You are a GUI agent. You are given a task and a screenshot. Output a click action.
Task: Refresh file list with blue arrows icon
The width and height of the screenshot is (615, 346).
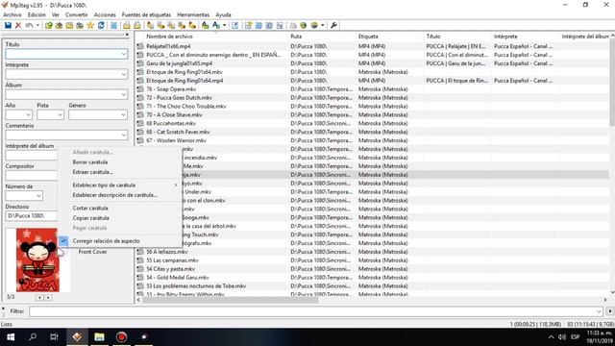[x=101, y=26]
